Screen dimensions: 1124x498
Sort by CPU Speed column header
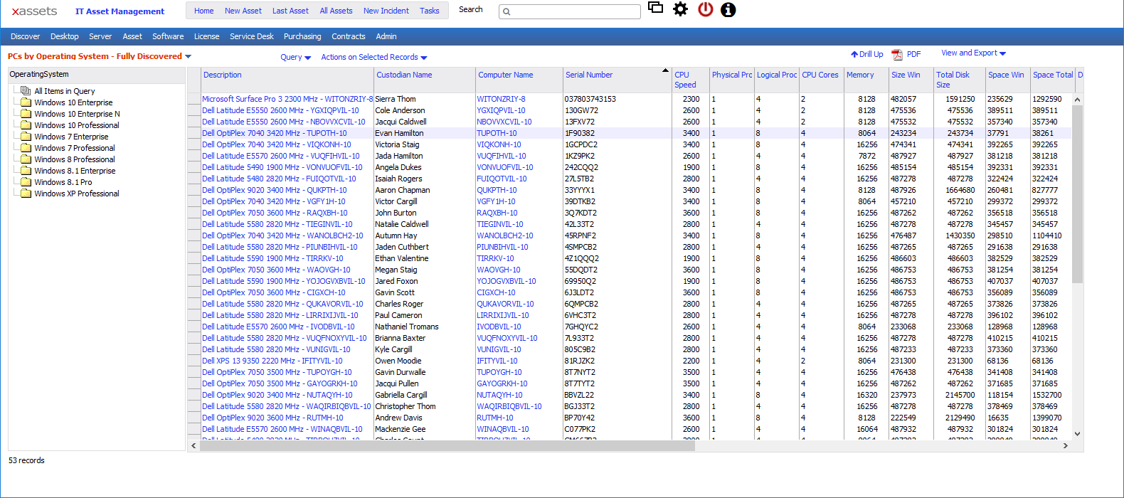coord(685,80)
